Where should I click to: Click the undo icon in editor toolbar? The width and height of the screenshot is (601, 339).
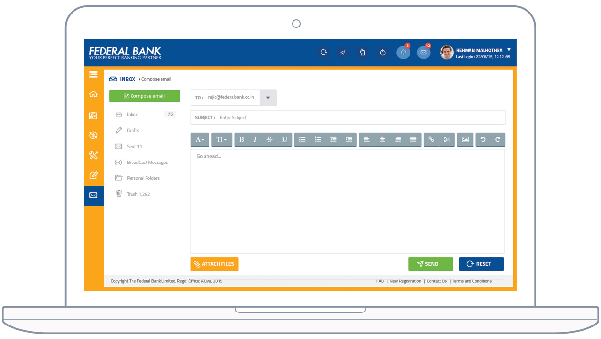[x=483, y=140]
